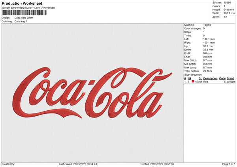Click the 'Trims:' label
This screenshot has height=167, width=237.
(x=188, y=35)
